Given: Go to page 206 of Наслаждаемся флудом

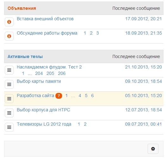Looking at the screenshot, I should (x=62, y=73).
